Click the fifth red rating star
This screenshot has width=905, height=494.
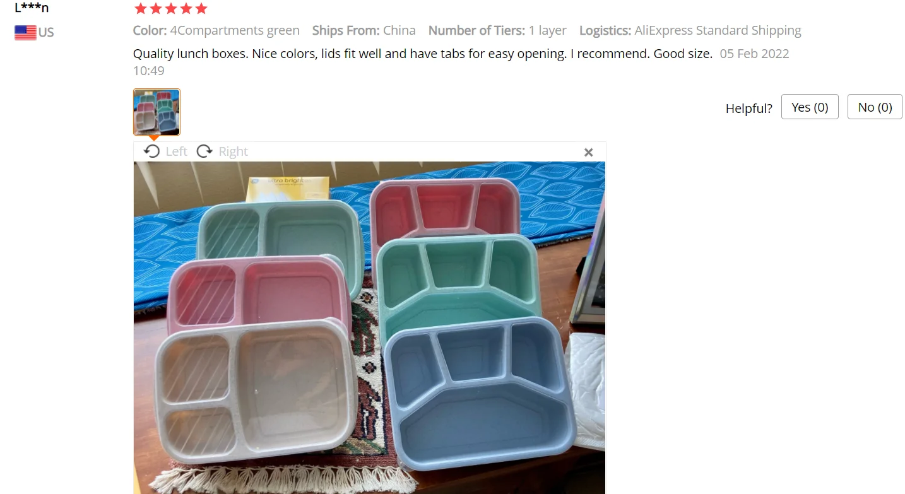[x=201, y=8]
